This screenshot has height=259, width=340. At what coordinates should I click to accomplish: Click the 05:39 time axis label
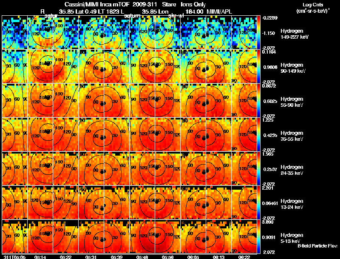click(x=116, y=257)
